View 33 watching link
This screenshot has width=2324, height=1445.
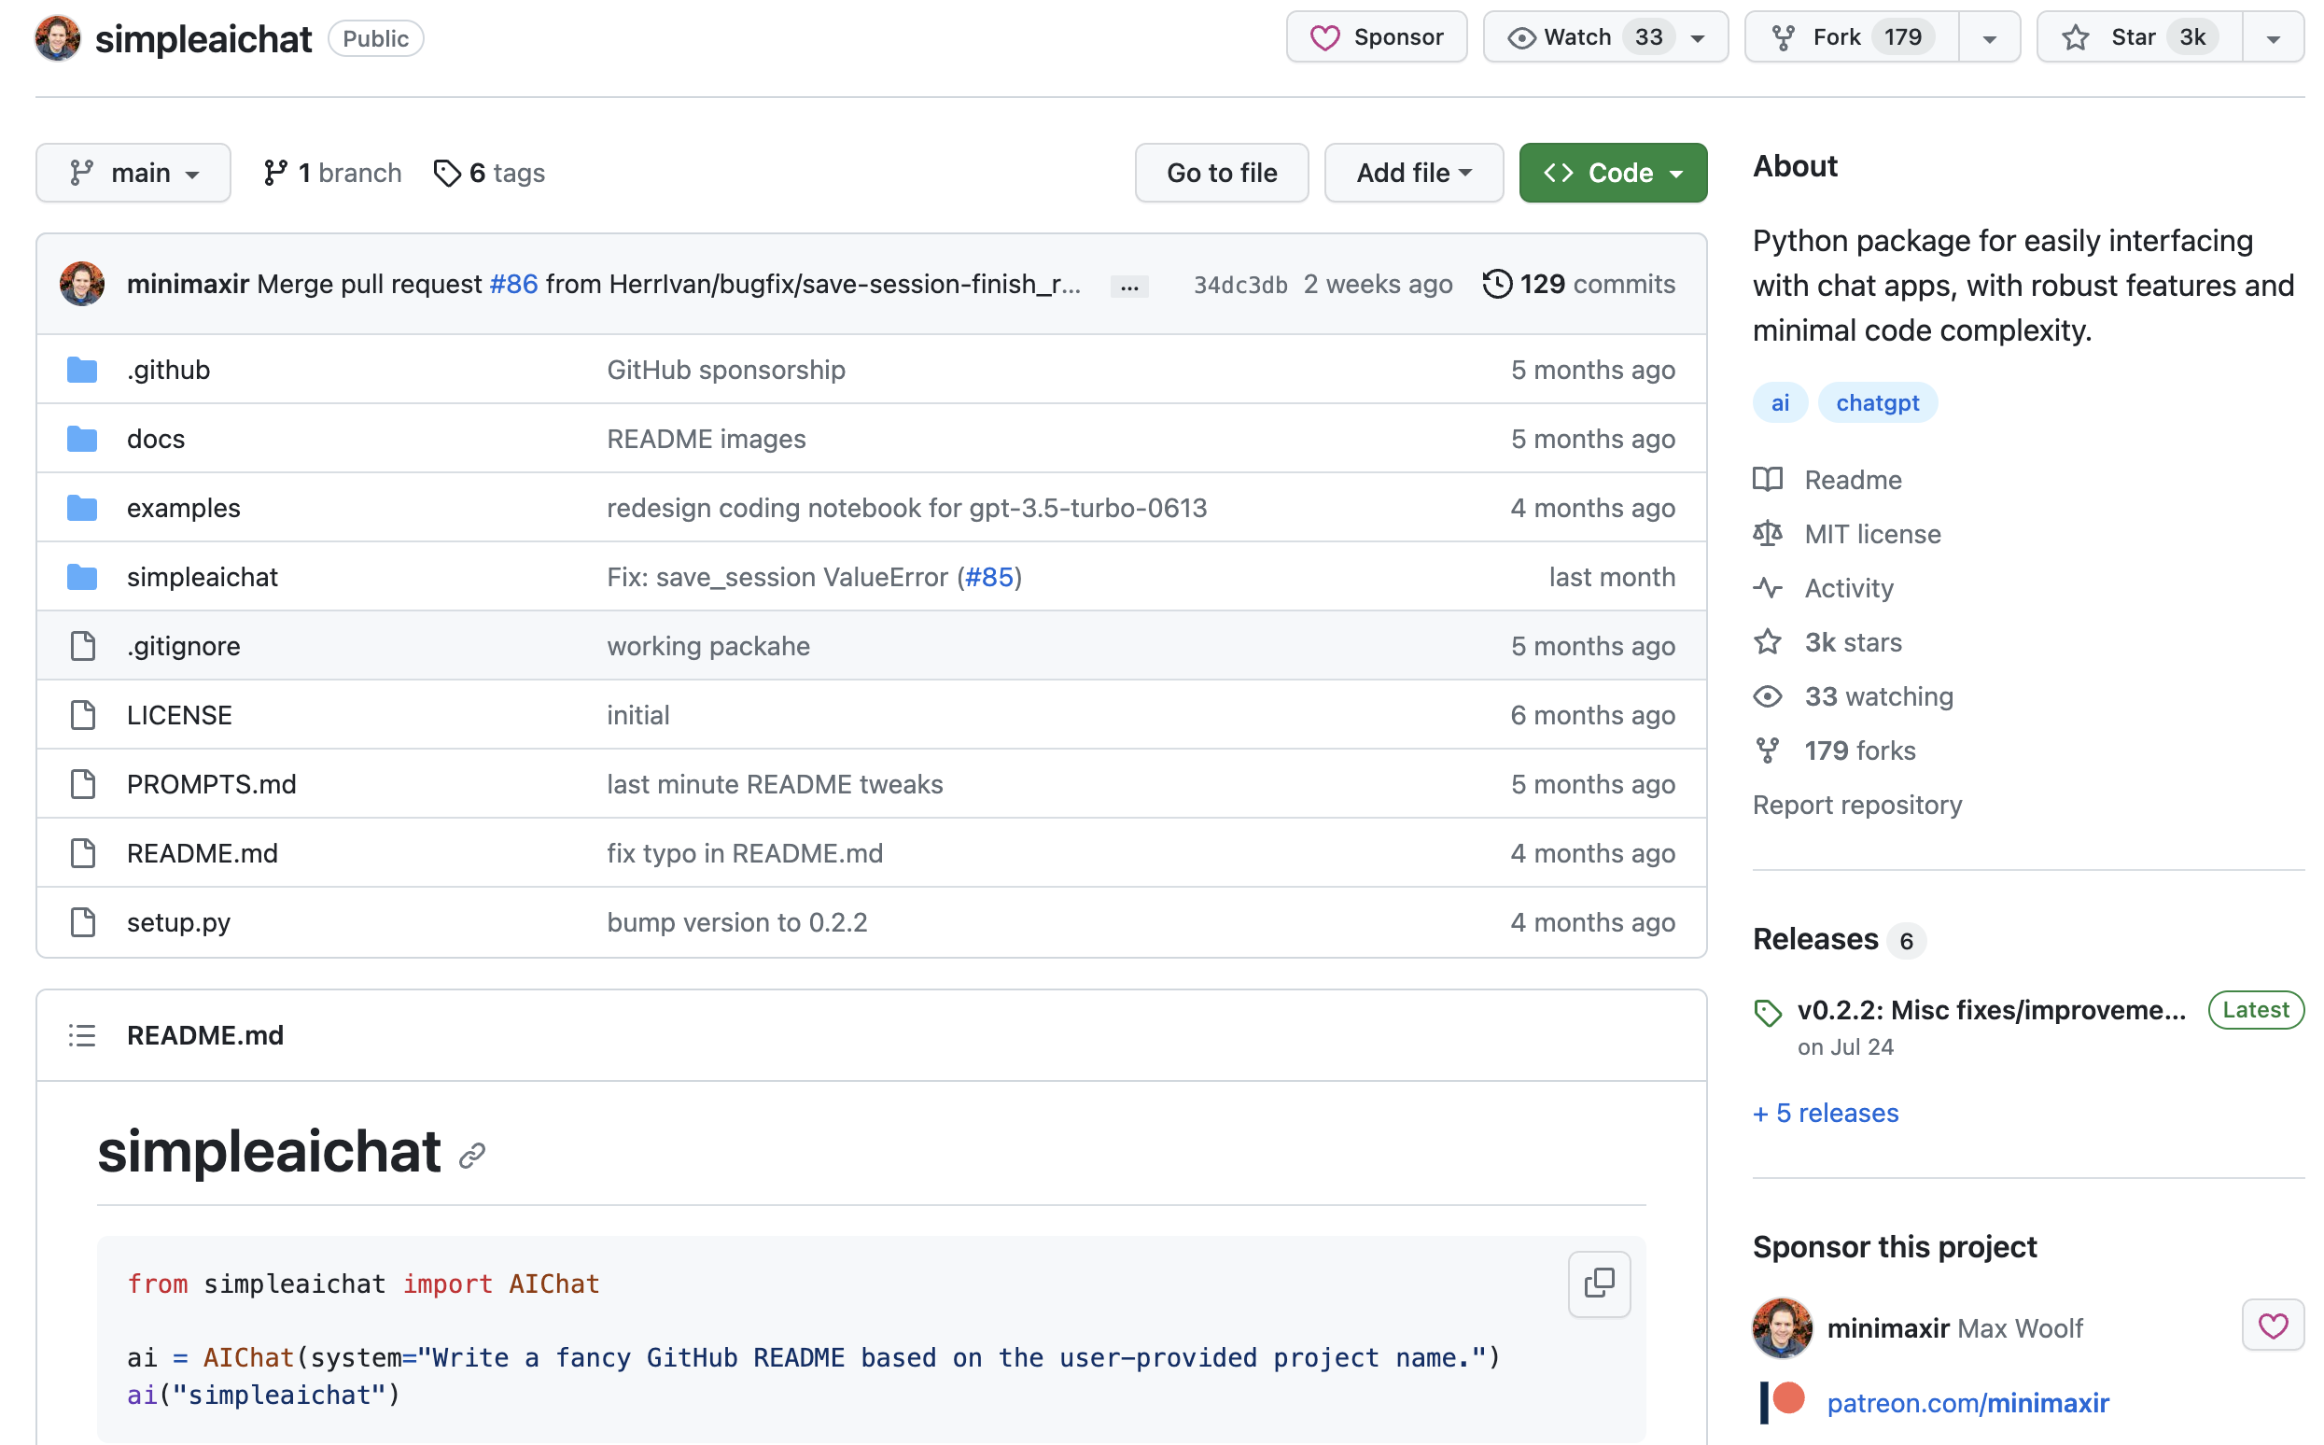[x=1853, y=696]
